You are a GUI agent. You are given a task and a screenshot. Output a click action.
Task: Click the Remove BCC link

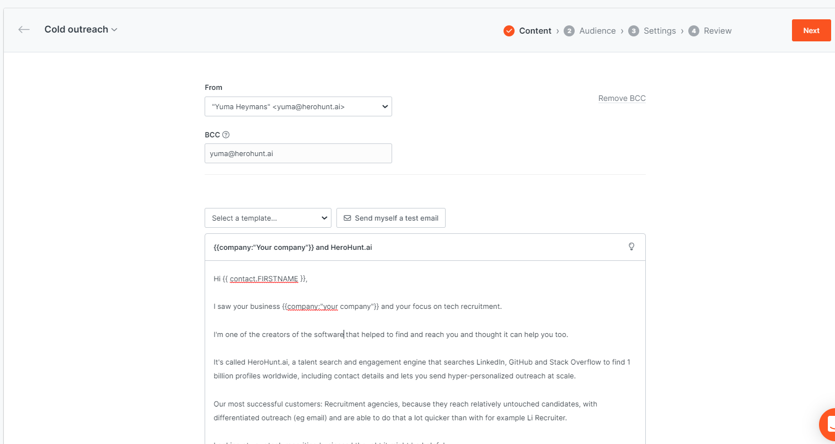[622, 98]
